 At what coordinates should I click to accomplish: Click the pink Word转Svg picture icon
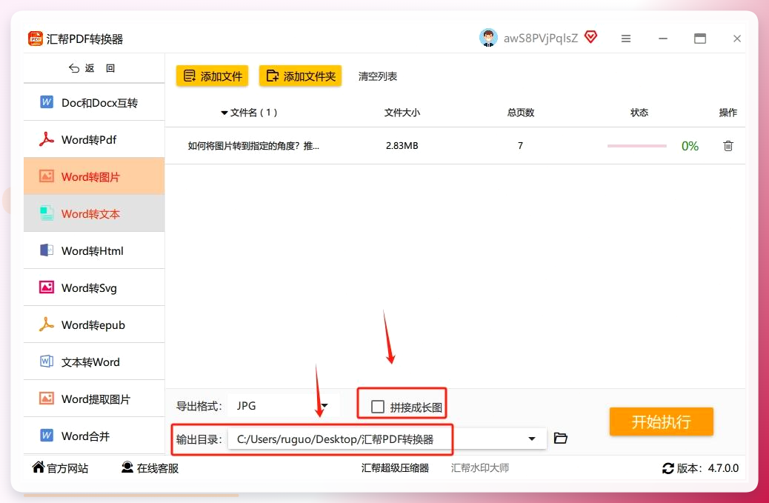click(47, 287)
